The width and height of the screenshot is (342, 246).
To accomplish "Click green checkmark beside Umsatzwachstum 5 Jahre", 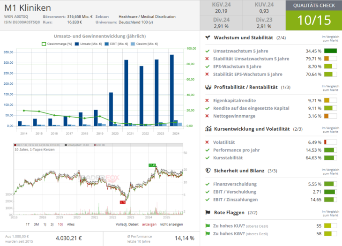I will coord(207,51).
